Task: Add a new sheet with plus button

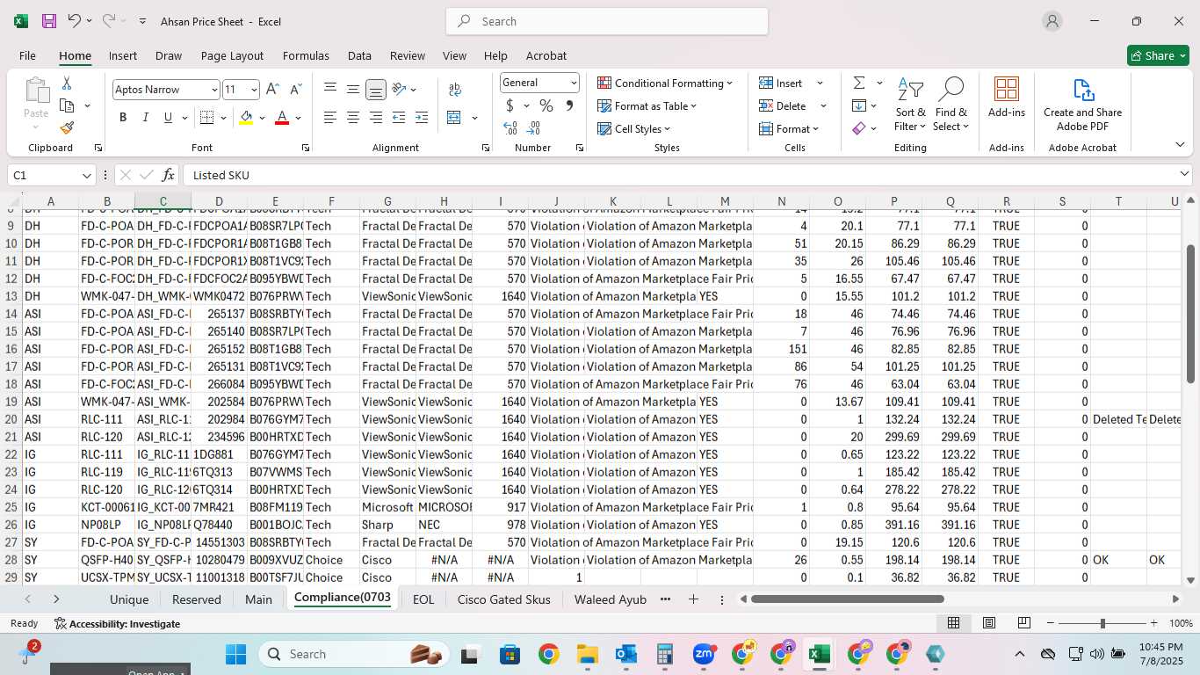Action: (693, 599)
